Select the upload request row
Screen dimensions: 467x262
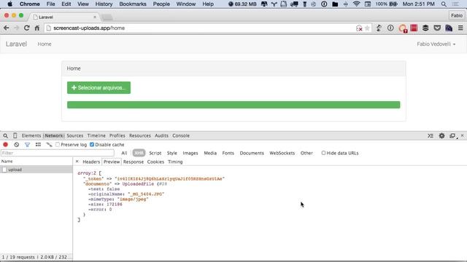(36, 170)
